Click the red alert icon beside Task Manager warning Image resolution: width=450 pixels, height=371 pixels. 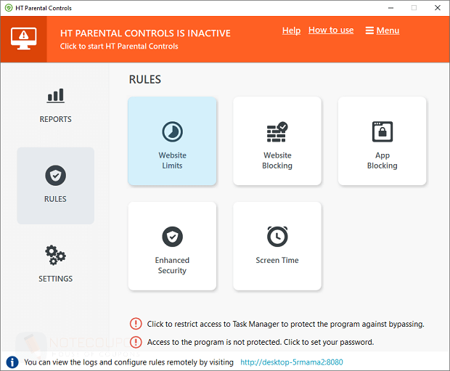coord(136,324)
